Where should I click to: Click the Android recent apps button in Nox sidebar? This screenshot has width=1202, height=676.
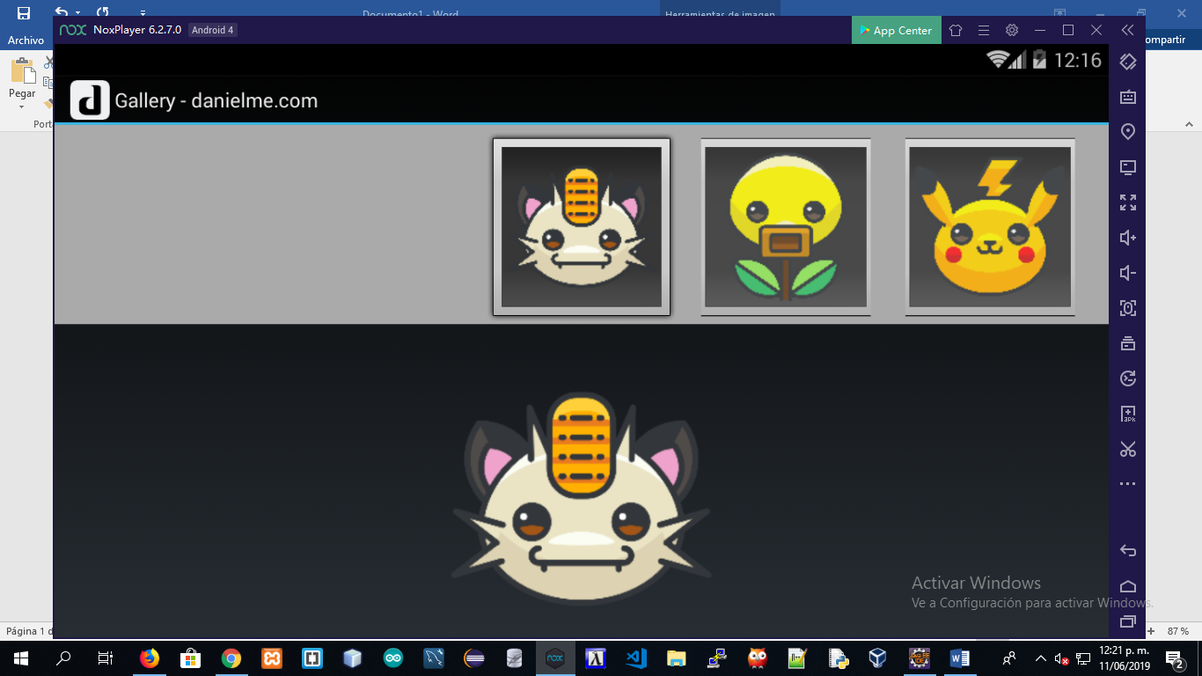(1128, 621)
